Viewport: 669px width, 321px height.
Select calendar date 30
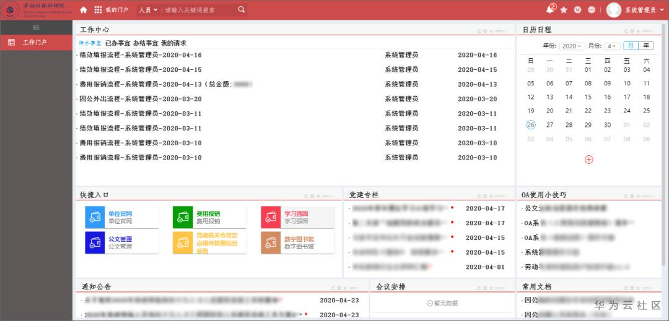608,125
